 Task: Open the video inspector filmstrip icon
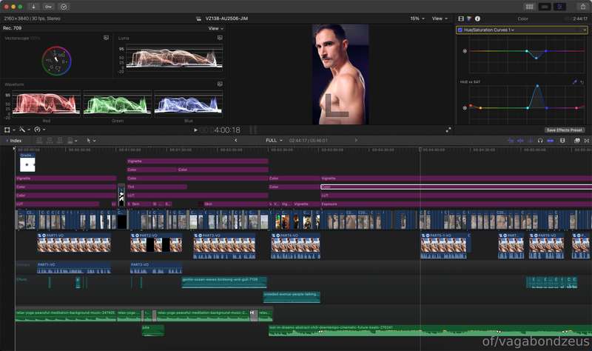pyautogui.click(x=461, y=19)
